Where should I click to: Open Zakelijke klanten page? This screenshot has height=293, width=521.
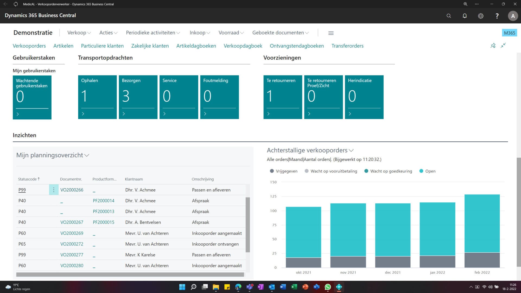coord(150,46)
